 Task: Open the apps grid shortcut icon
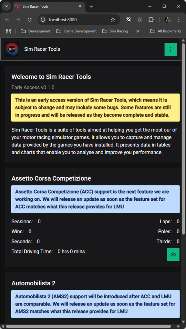click(x=8, y=31)
